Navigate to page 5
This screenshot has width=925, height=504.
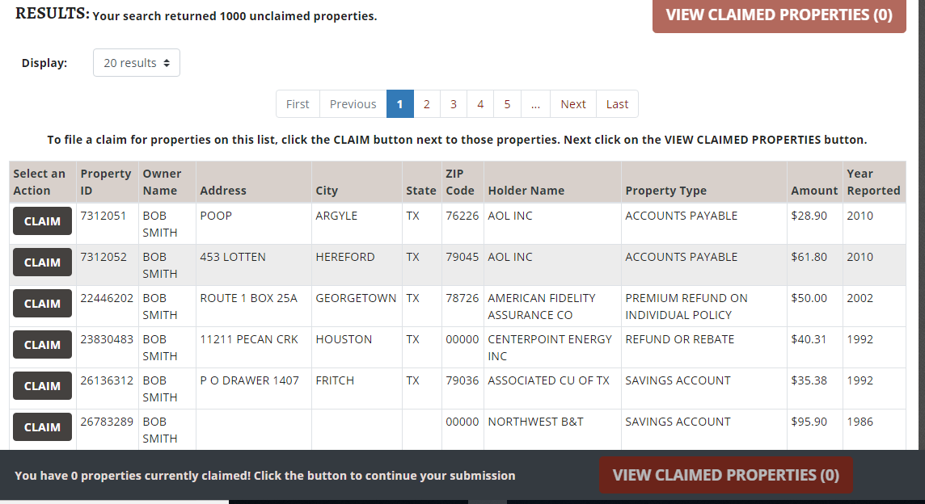(x=507, y=103)
